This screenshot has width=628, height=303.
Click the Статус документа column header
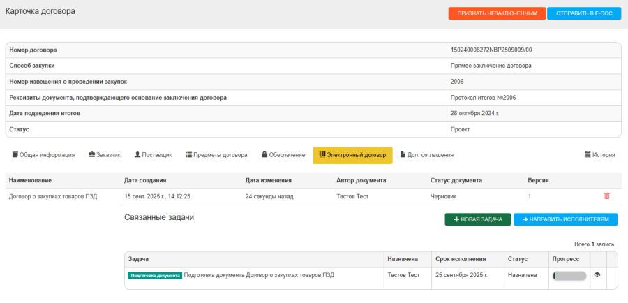point(456,180)
